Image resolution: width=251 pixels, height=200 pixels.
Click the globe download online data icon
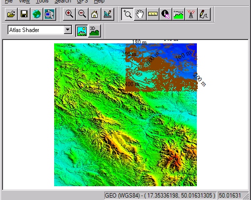tap(37, 14)
